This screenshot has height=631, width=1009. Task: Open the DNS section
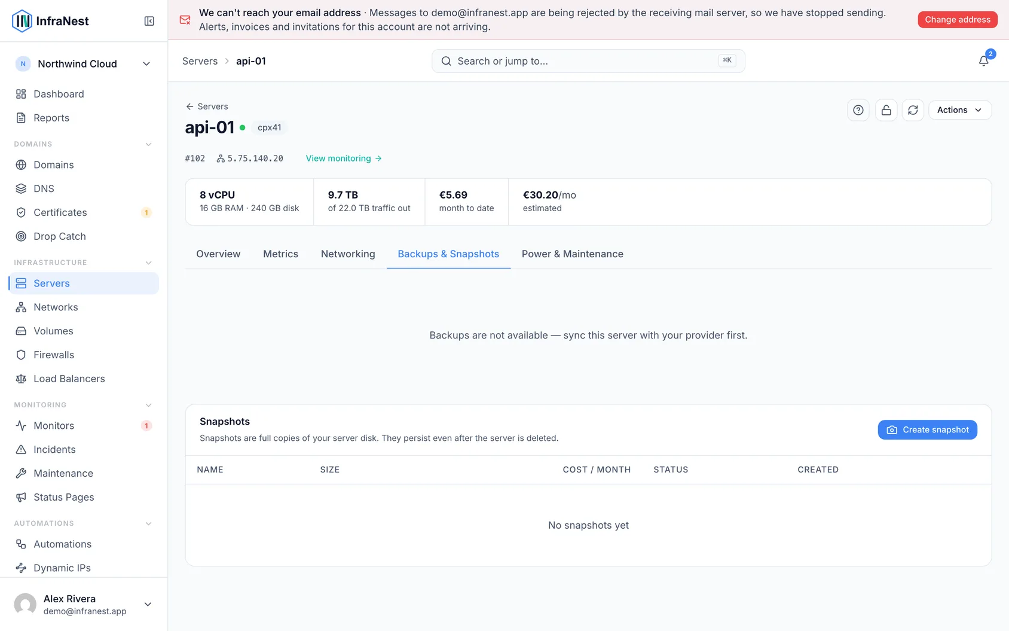84,188
